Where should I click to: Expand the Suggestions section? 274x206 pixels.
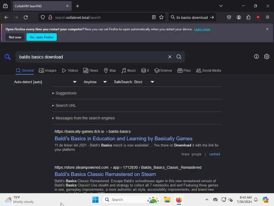[x=64, y=93]
